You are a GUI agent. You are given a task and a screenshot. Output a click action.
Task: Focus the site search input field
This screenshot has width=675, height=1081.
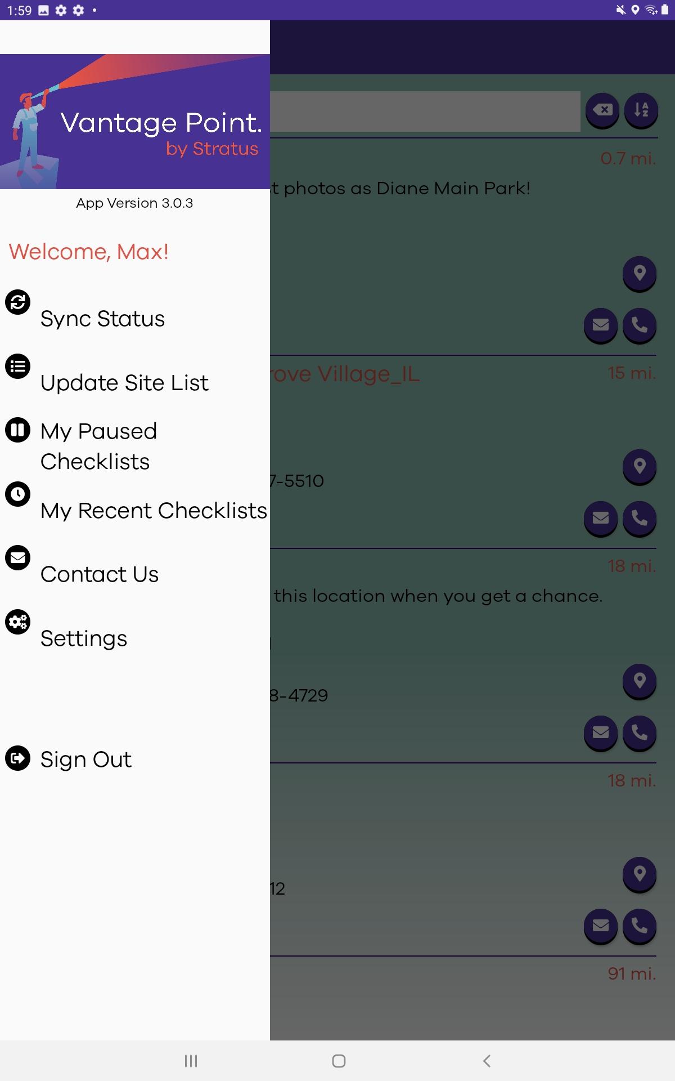pyautogui.click(x=425, y=111)
